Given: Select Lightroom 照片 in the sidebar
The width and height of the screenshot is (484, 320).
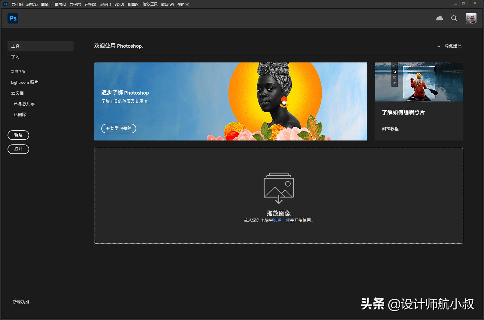Looking at the screenshot, I should tap(24, 82).
